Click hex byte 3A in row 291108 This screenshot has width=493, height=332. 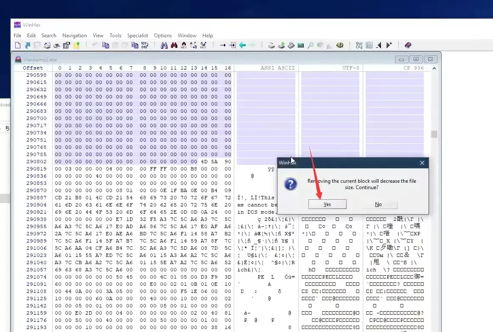pyautogui.click(x=109, y=291)
